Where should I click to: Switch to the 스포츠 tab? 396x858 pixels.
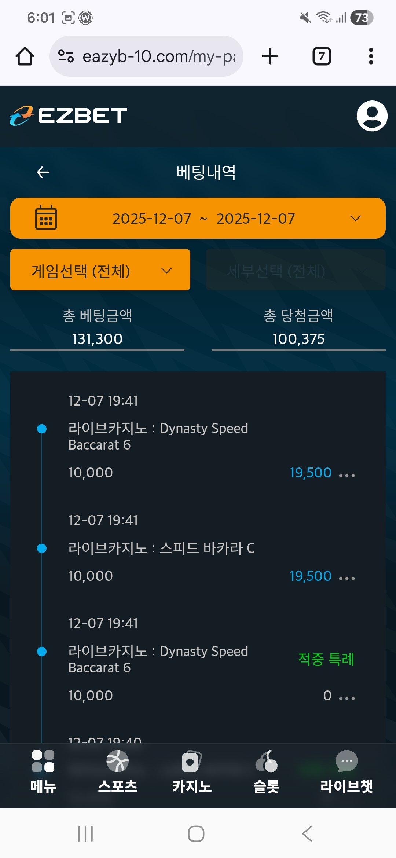pyautogui.click(x=117, y=771)
